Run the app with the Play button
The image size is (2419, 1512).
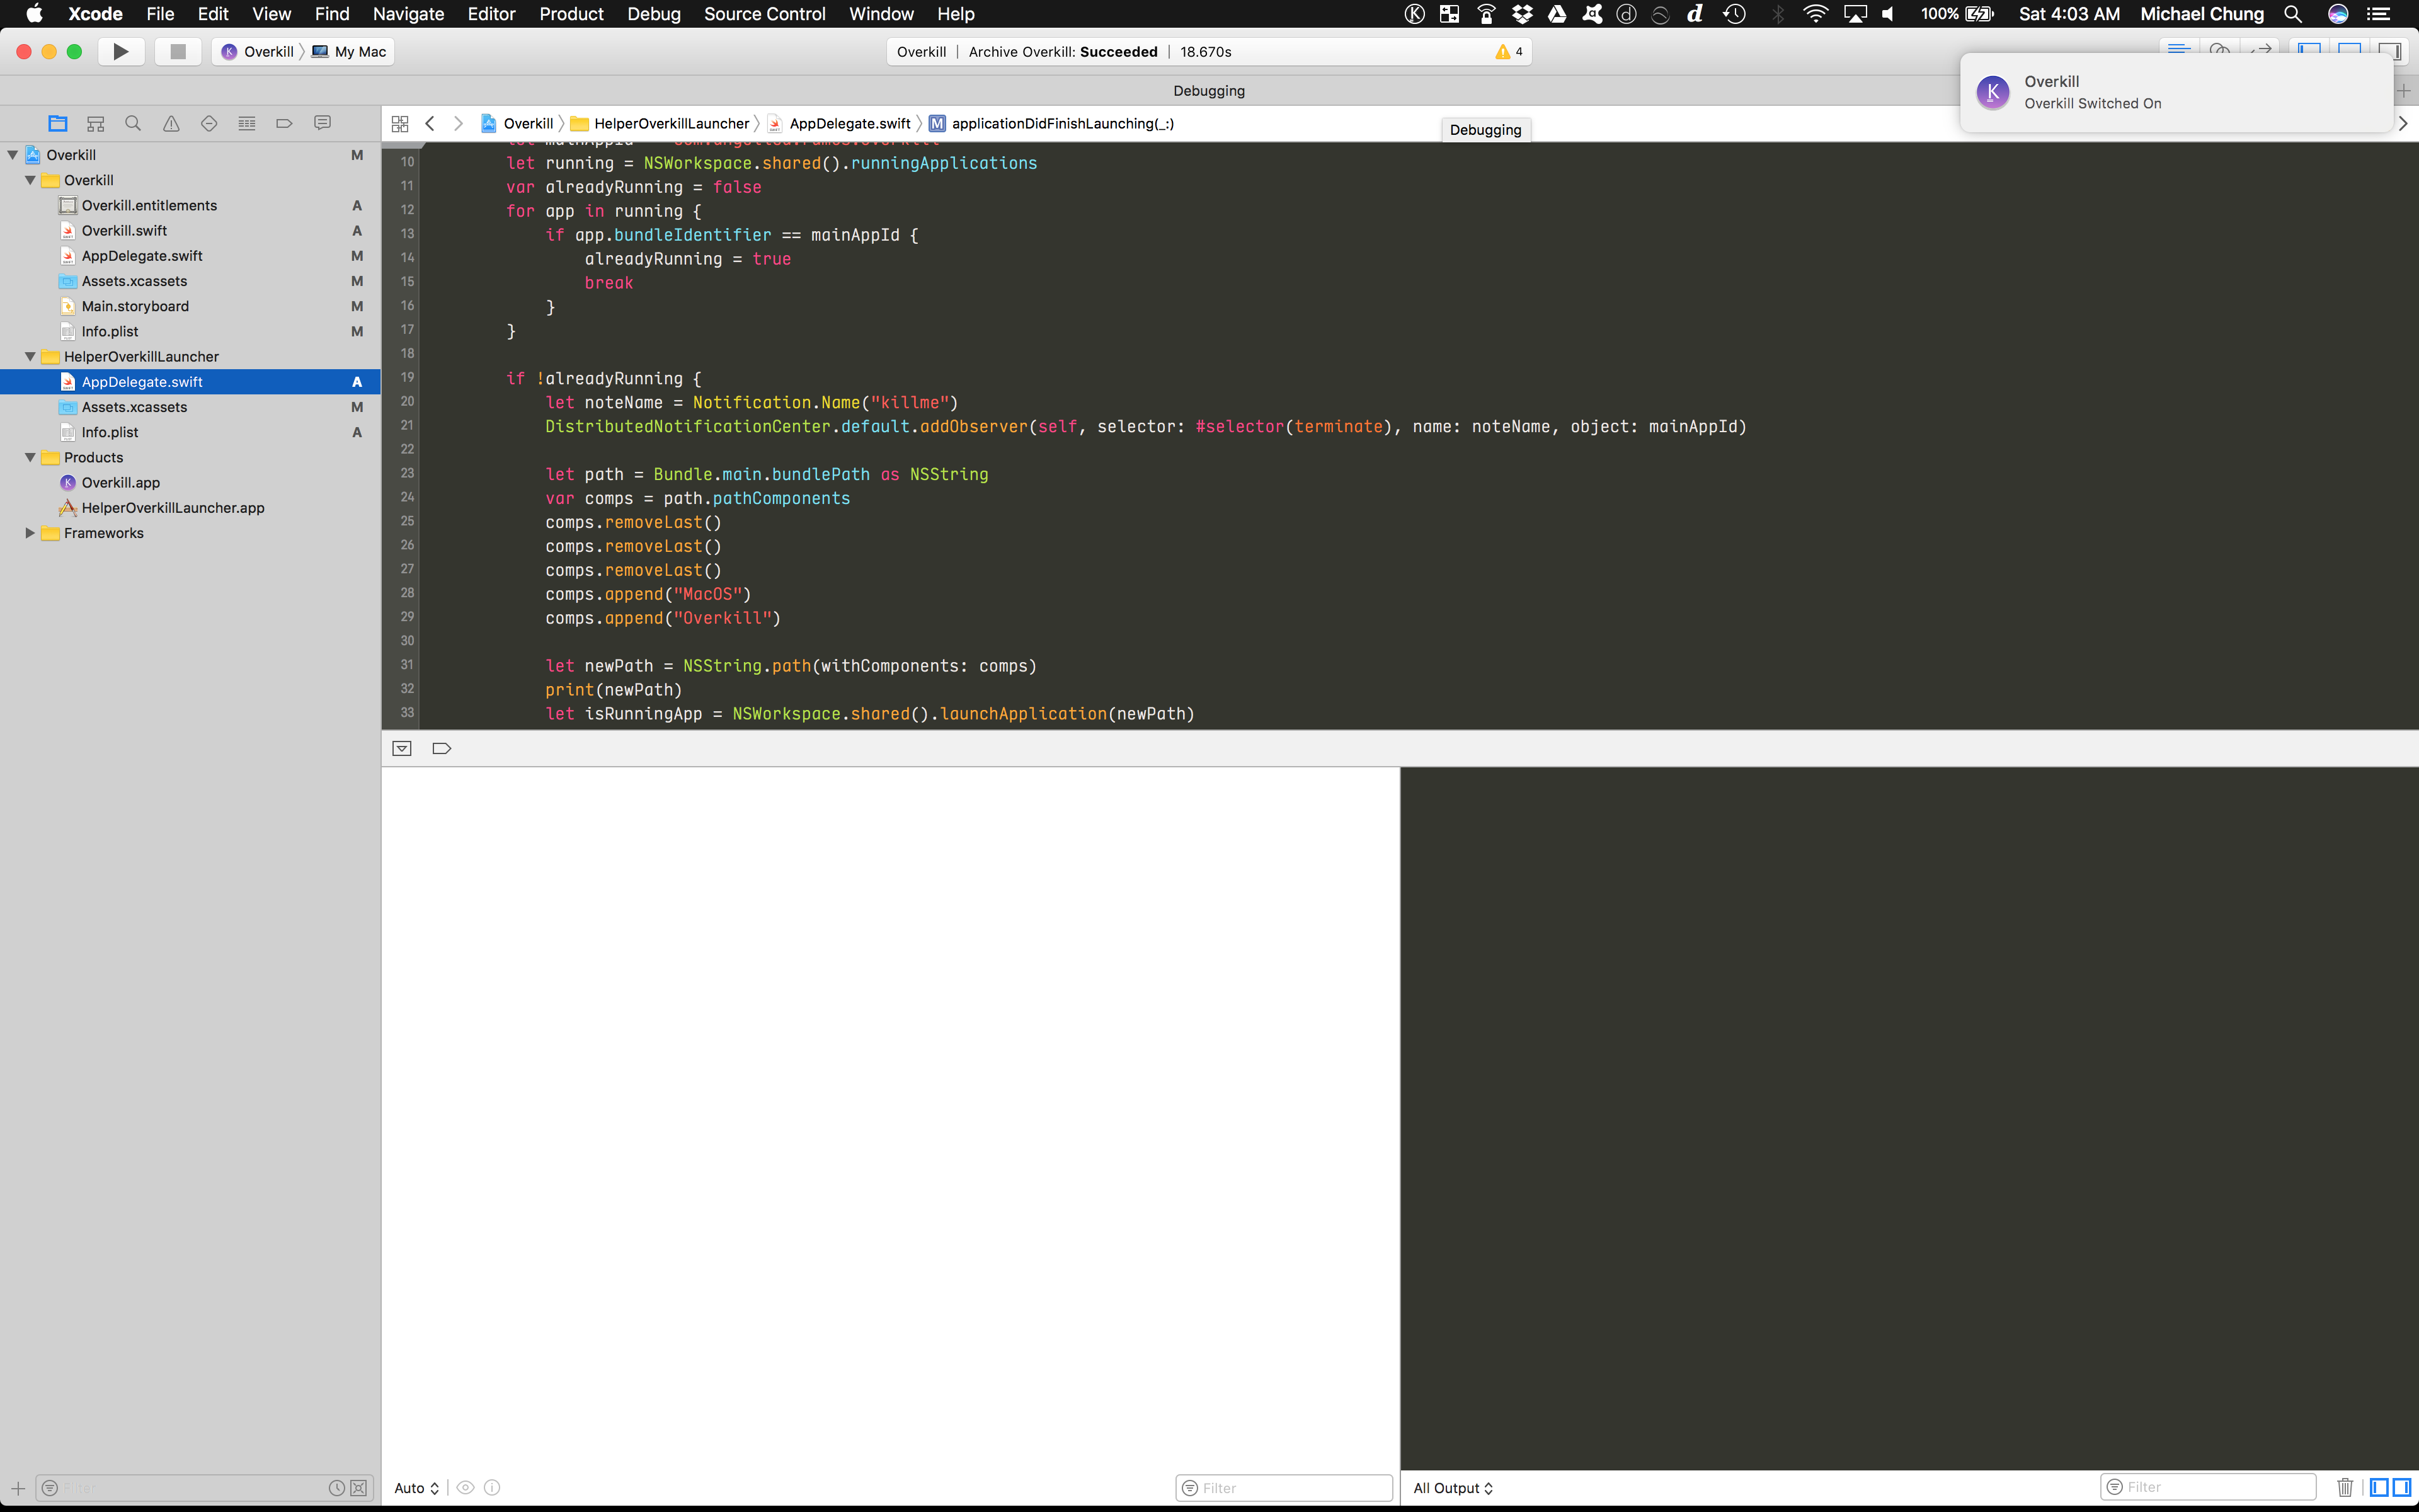[120, 51]
